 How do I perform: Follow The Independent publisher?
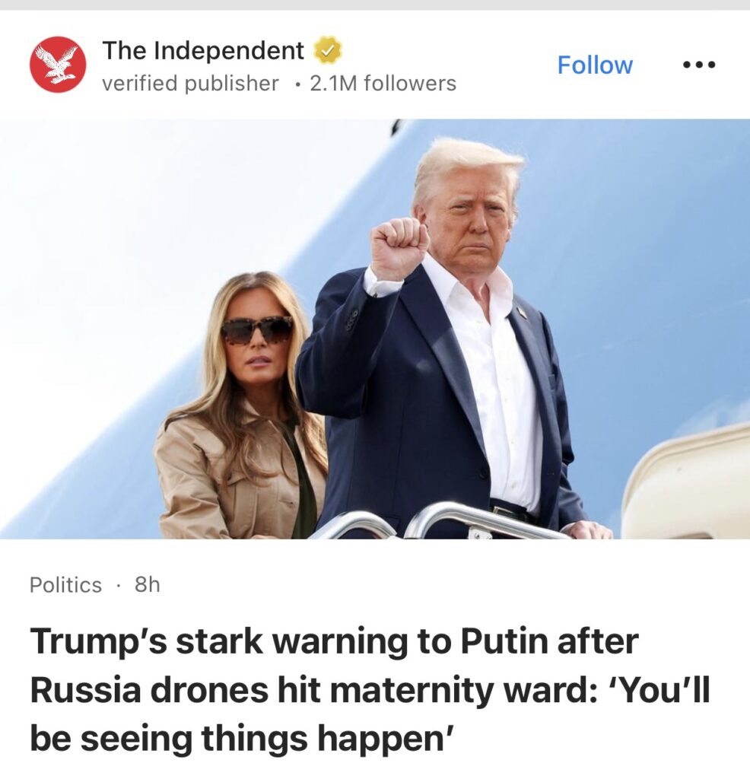click(595, 65)
